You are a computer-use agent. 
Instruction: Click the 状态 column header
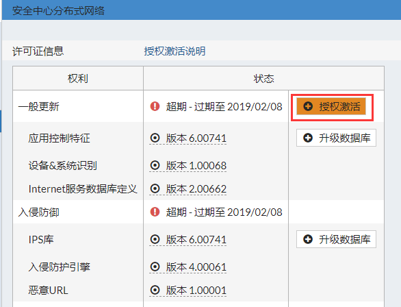(x=263, y=78)
